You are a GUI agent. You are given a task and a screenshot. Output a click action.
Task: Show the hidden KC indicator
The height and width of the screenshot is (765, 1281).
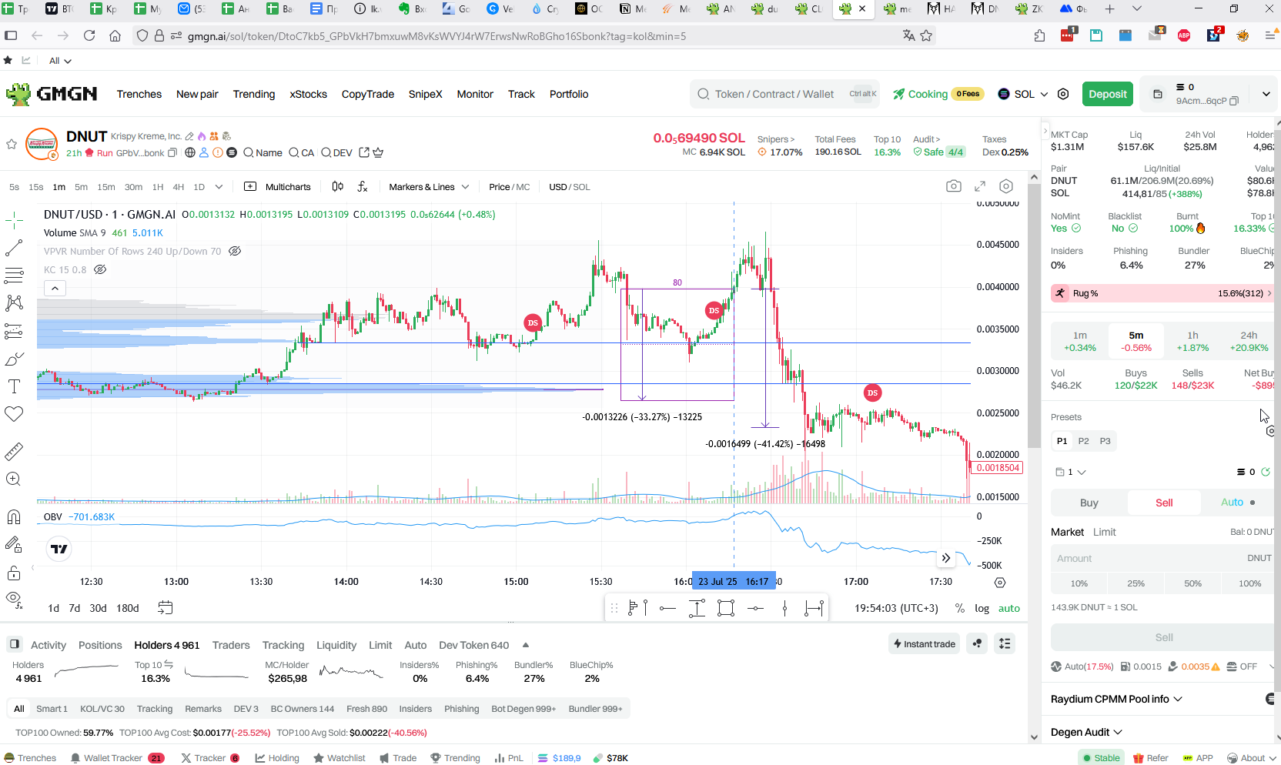click(x=100, y=269)
